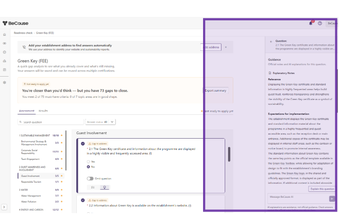The width and height of the screenshot is (339, 221).
Task: Click the questions list scrollbar thumb
Action: pyautogui.click(x=229, y=154)
